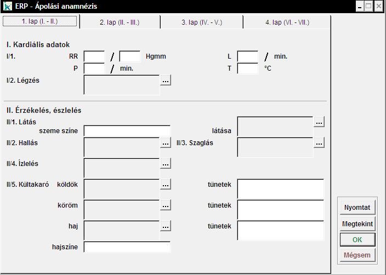Click the T temperature input field

coord(248,68)
